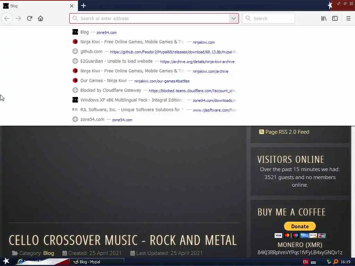
Task: Choose Blog zone94.com suggestion
Action: [x=154, y=32]
